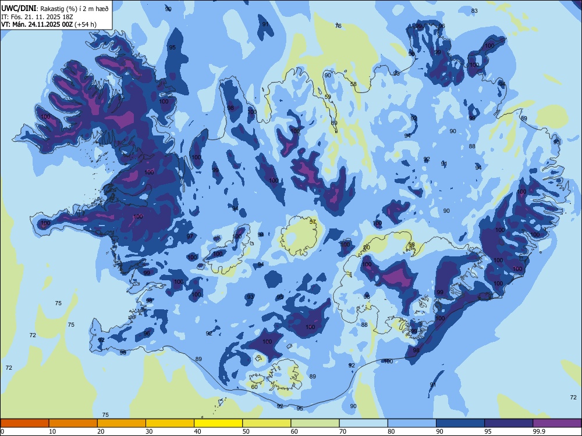582x436 pixels.
Task: Select the 20–30% amber legend swatch
Action: [x=122, y=423]
